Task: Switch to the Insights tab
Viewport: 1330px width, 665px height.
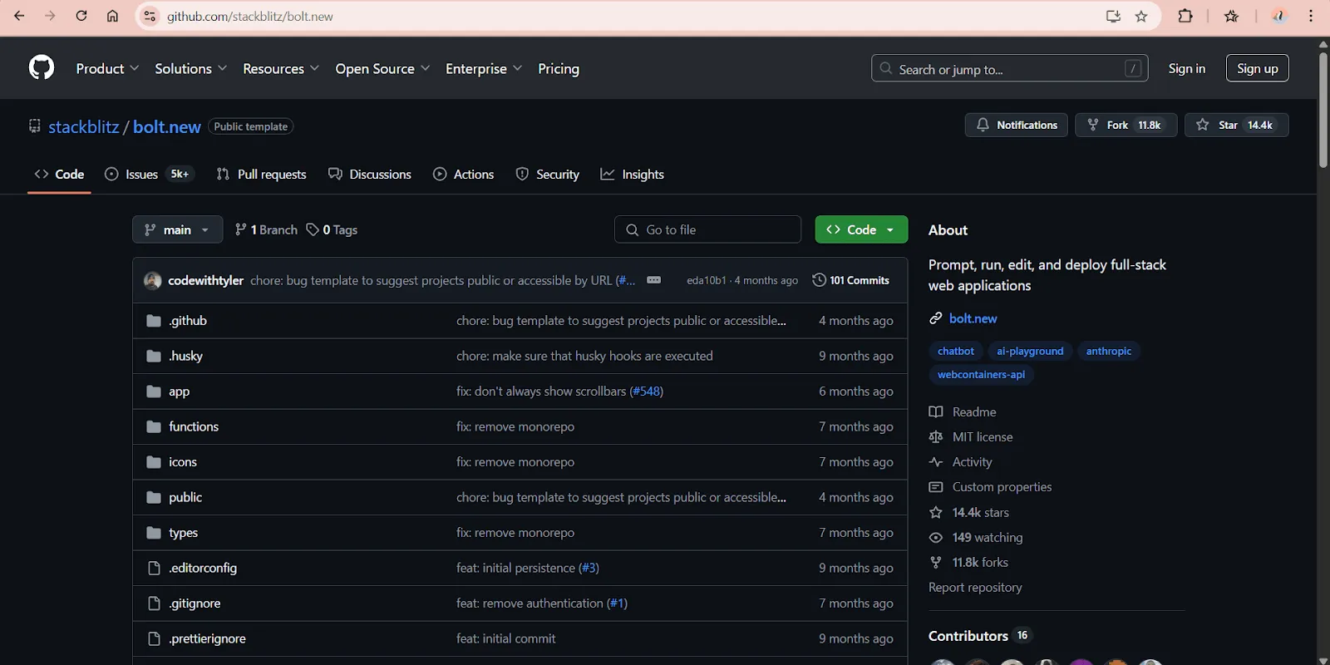Action: point(633,174)
